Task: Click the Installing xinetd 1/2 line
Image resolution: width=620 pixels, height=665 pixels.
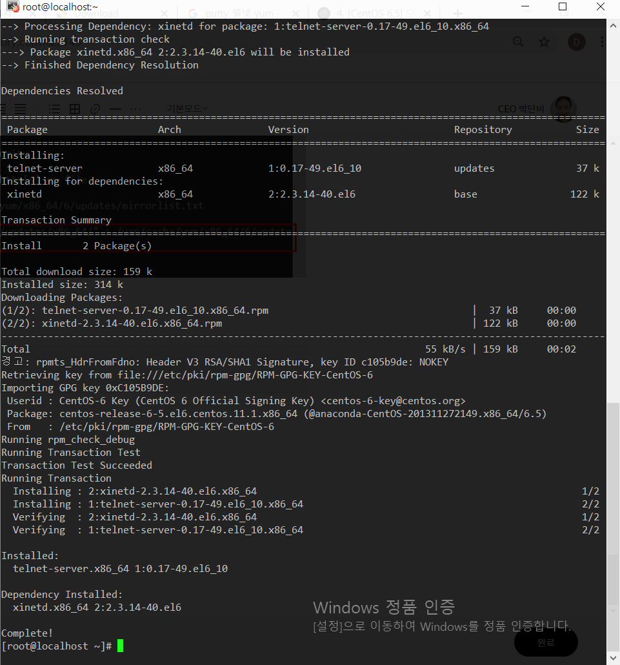Action: click(x=306, y=491)
